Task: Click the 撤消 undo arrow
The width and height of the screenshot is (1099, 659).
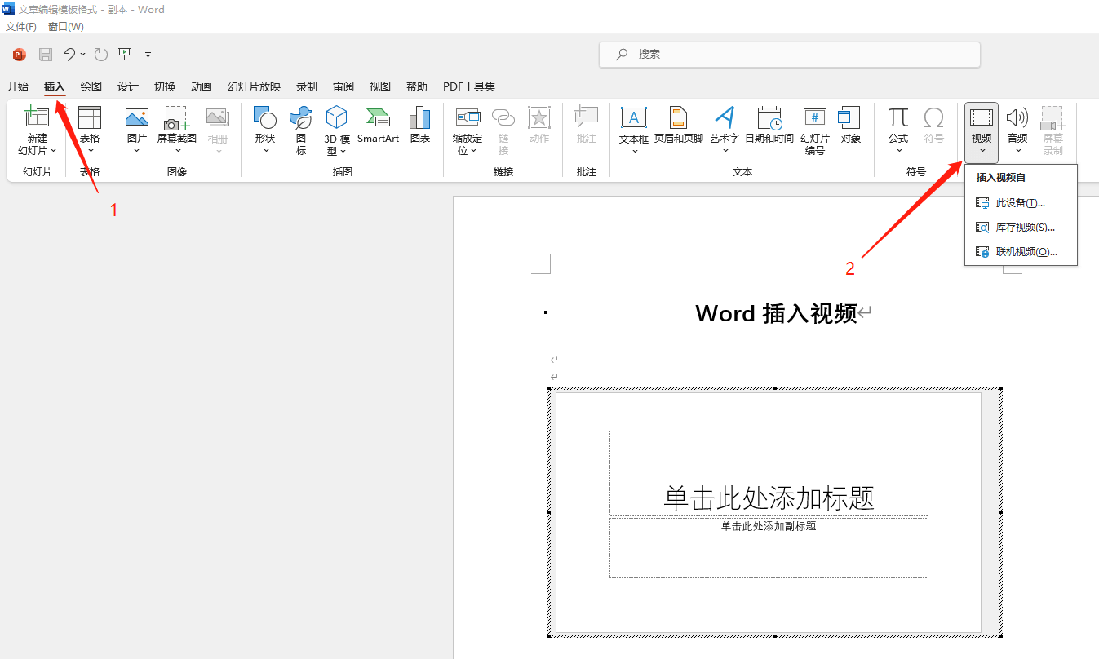Action: [x=69, y=54]
